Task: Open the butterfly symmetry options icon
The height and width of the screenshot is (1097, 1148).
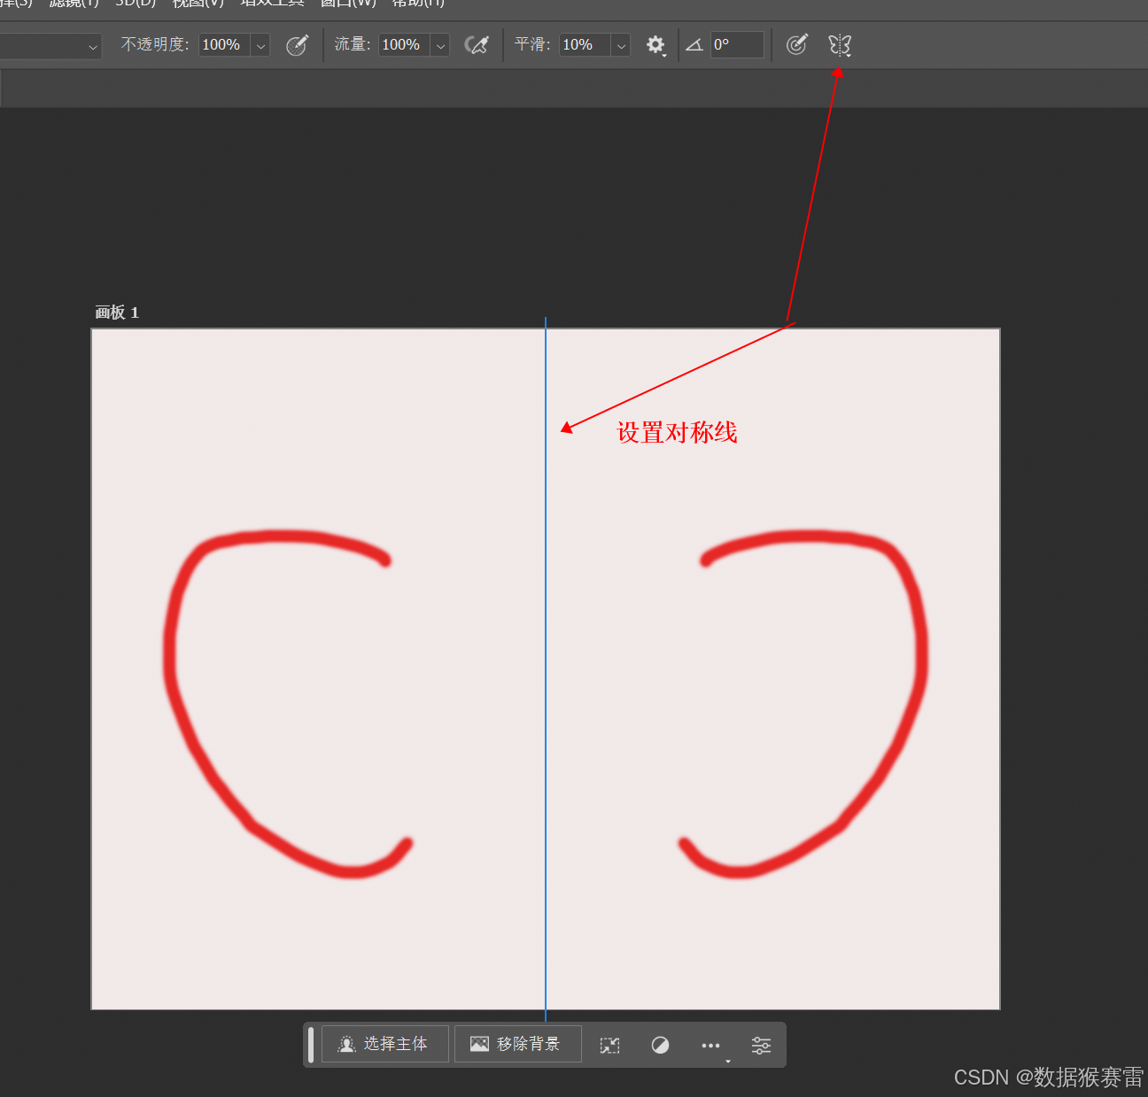Action: pos(840,45)
